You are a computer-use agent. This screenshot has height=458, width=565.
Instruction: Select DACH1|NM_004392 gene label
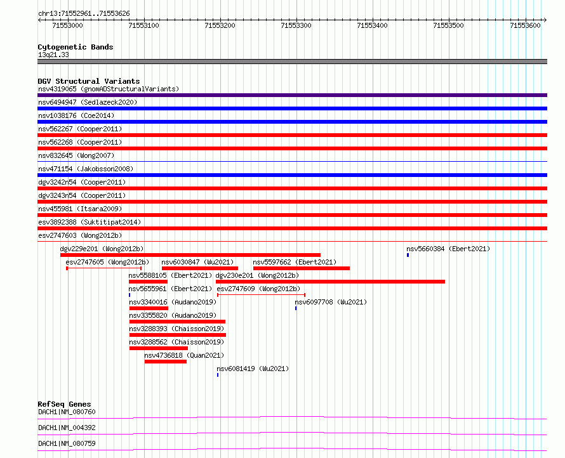(67, 428)
